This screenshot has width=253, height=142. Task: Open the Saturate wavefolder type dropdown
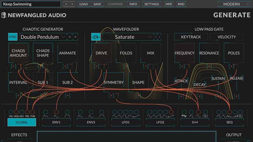128,37
